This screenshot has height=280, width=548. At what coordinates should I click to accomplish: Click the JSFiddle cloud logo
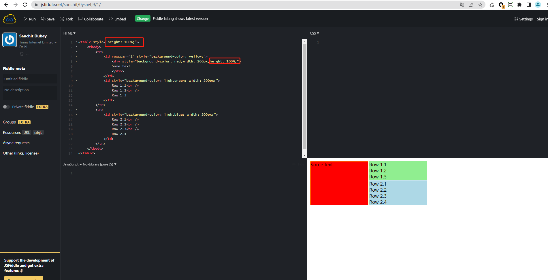pos(9,18)
